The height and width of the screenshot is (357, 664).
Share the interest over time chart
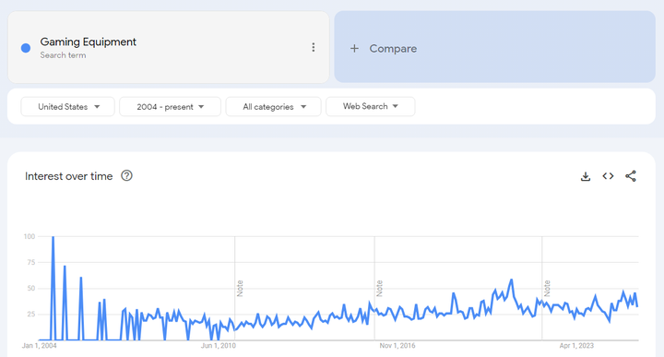631,176
